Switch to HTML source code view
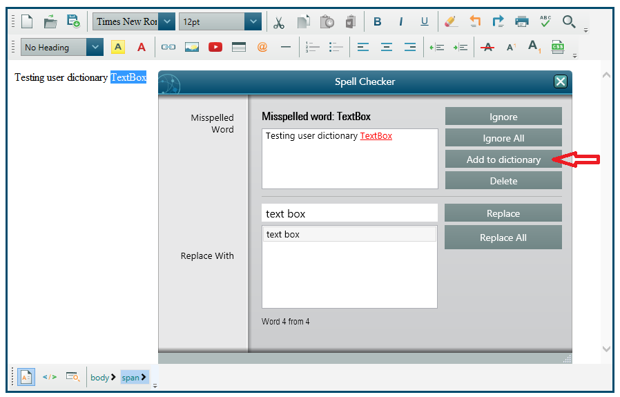This screenshot has height=397, width=620. [49, 377]
